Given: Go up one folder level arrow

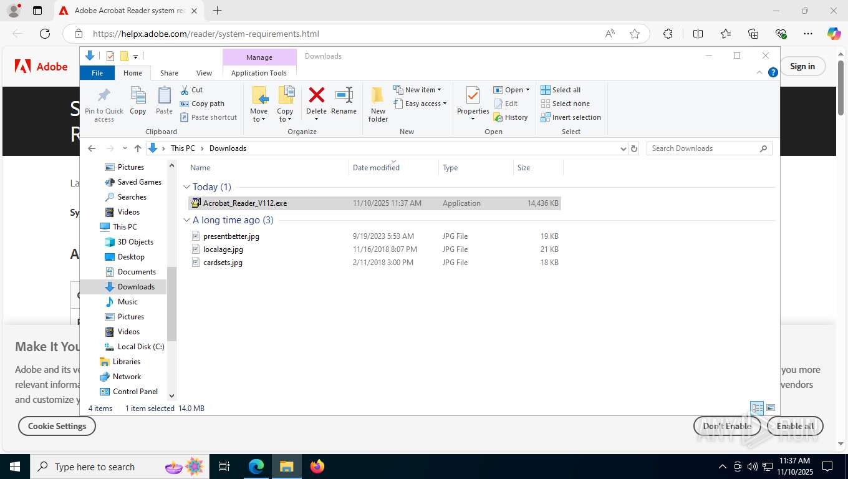Looking at the screenshot, I should (138, 148).
